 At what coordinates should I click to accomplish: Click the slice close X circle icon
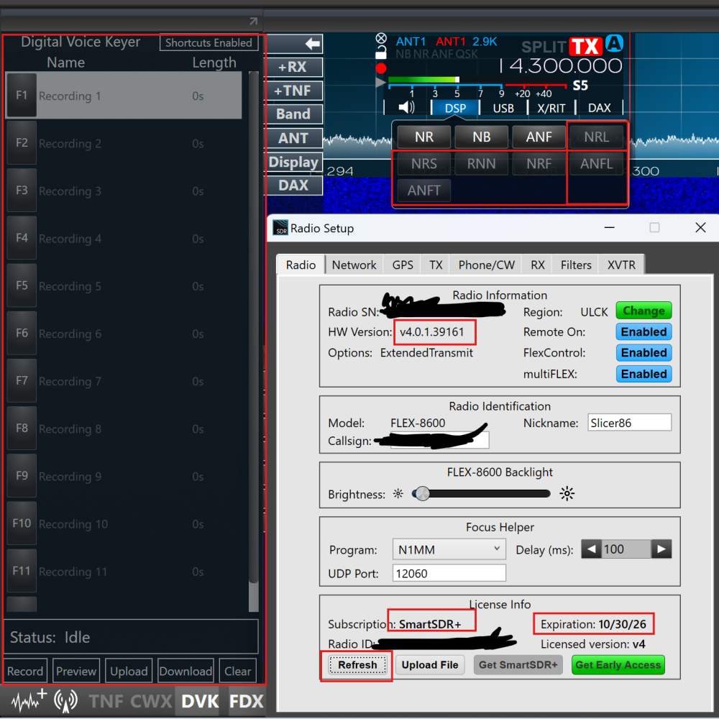click(x=381, y=39)
